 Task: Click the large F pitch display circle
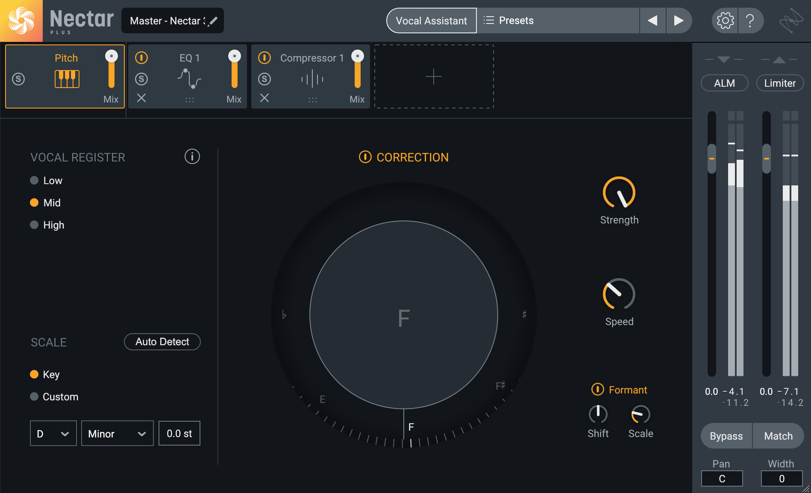[404, 315]
